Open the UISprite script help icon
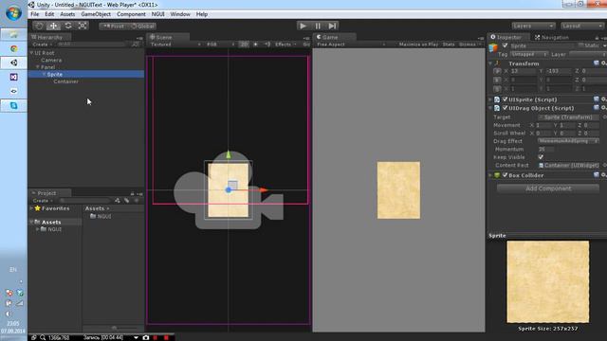Image resolution: width=607 pixels, height=341 pixels. tap(597, 99)
